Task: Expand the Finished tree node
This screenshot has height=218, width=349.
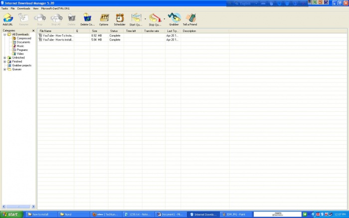Action: (4, 61)
